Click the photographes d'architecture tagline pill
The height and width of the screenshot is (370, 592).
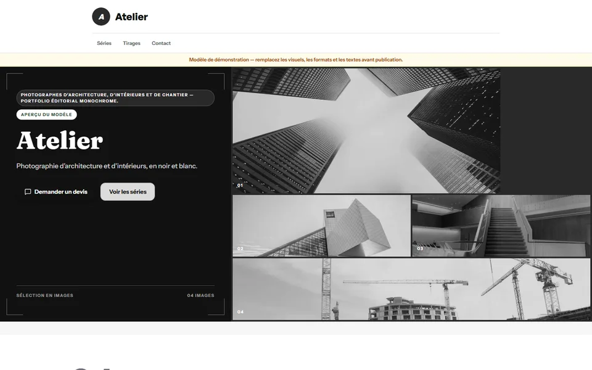[115, 98]
